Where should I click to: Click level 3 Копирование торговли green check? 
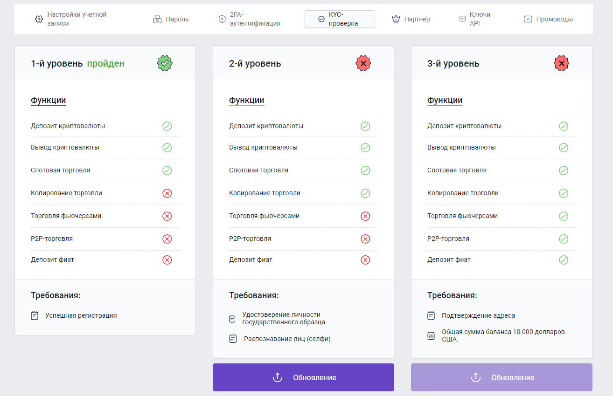click(564, 193)
